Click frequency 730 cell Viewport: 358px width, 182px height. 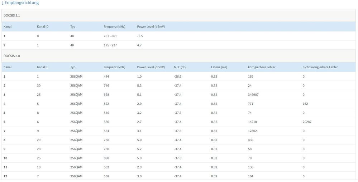click(x=106, y=149)
